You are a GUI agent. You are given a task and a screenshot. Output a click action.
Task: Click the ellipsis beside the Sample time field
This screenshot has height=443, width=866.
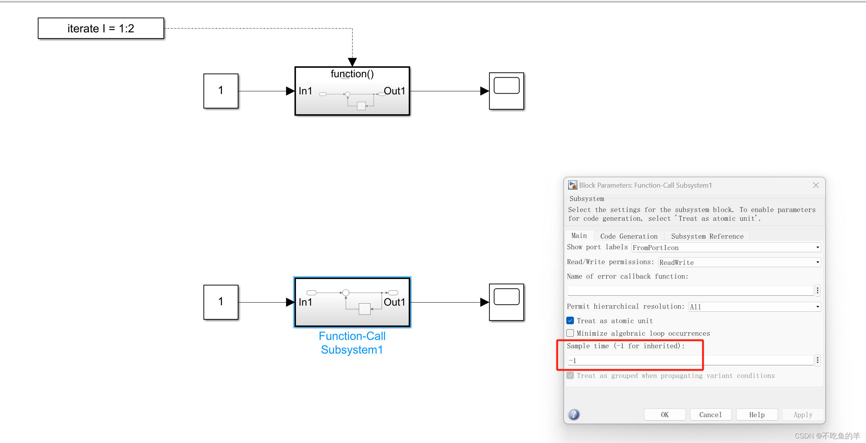tap(817, 360)
